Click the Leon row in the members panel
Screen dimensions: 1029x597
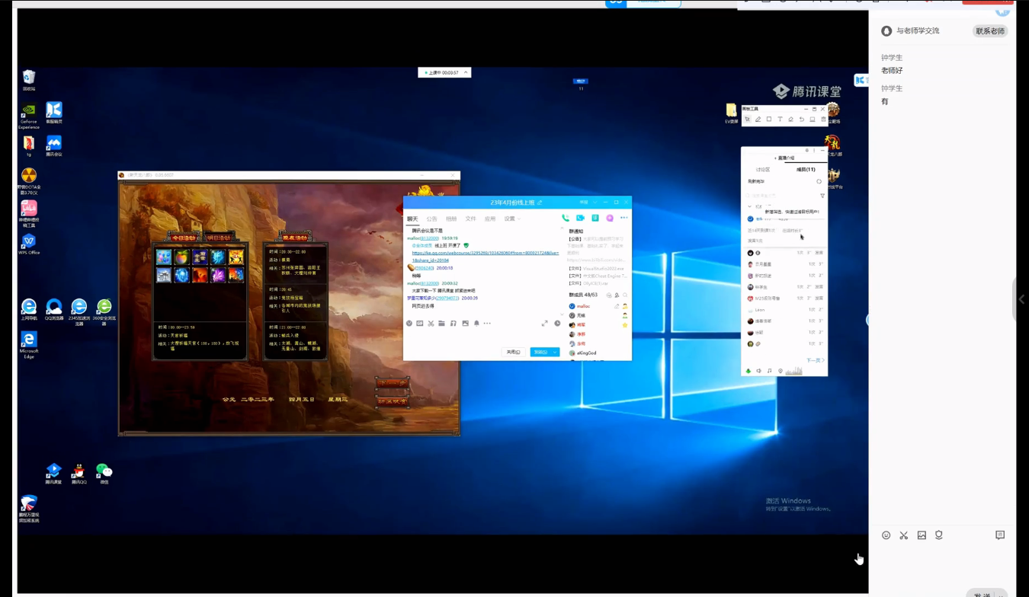[x=785, y=310]
